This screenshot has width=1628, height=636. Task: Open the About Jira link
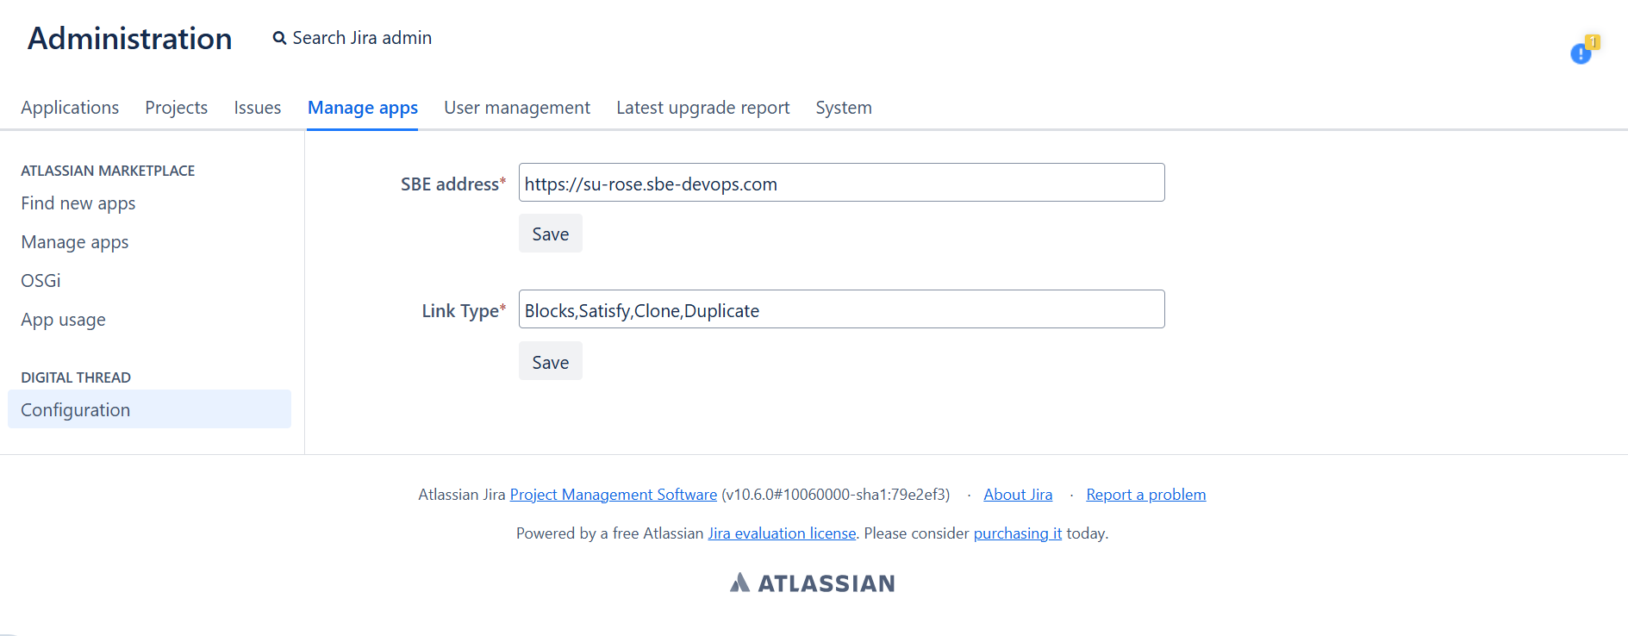point(1017,495)
